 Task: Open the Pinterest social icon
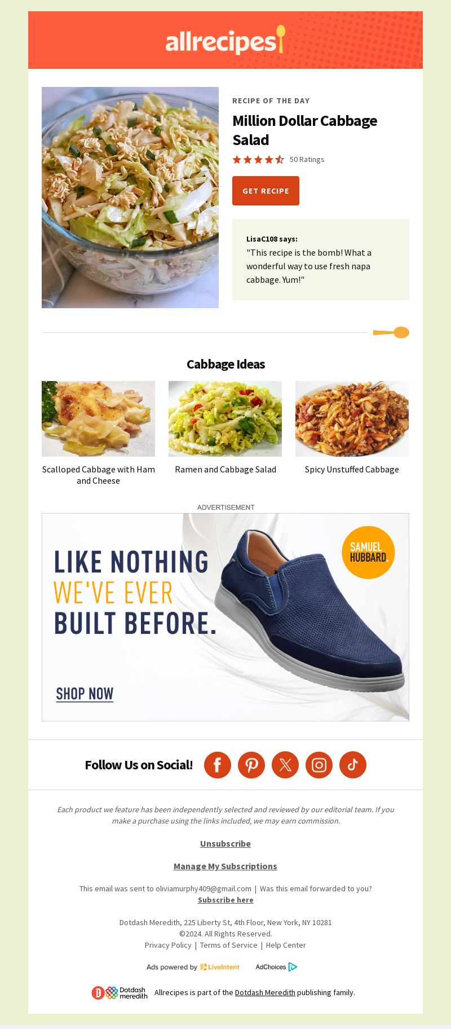(x=251, y=765)
